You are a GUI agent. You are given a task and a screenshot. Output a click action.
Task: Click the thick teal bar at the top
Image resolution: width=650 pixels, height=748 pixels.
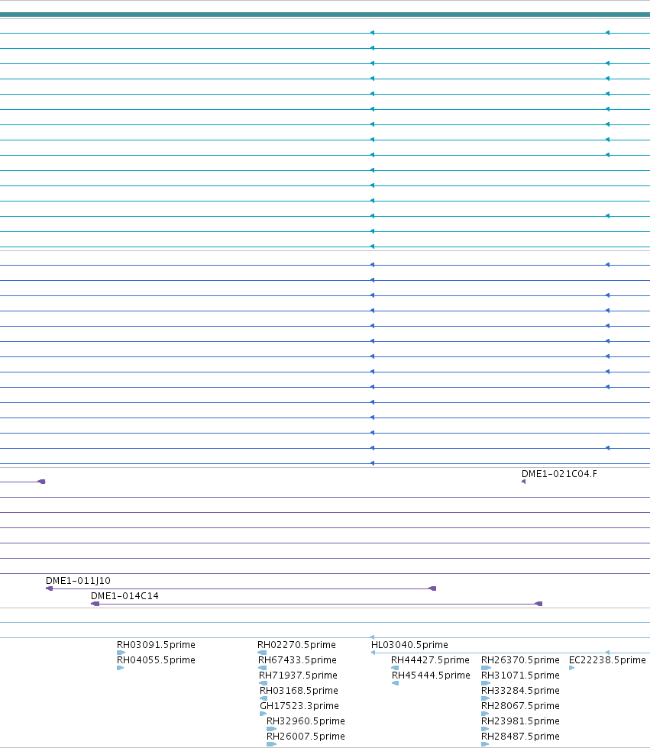[x=325, y=15]
